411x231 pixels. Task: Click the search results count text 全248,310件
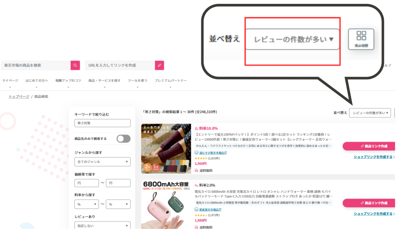click(x=206, y=112)
